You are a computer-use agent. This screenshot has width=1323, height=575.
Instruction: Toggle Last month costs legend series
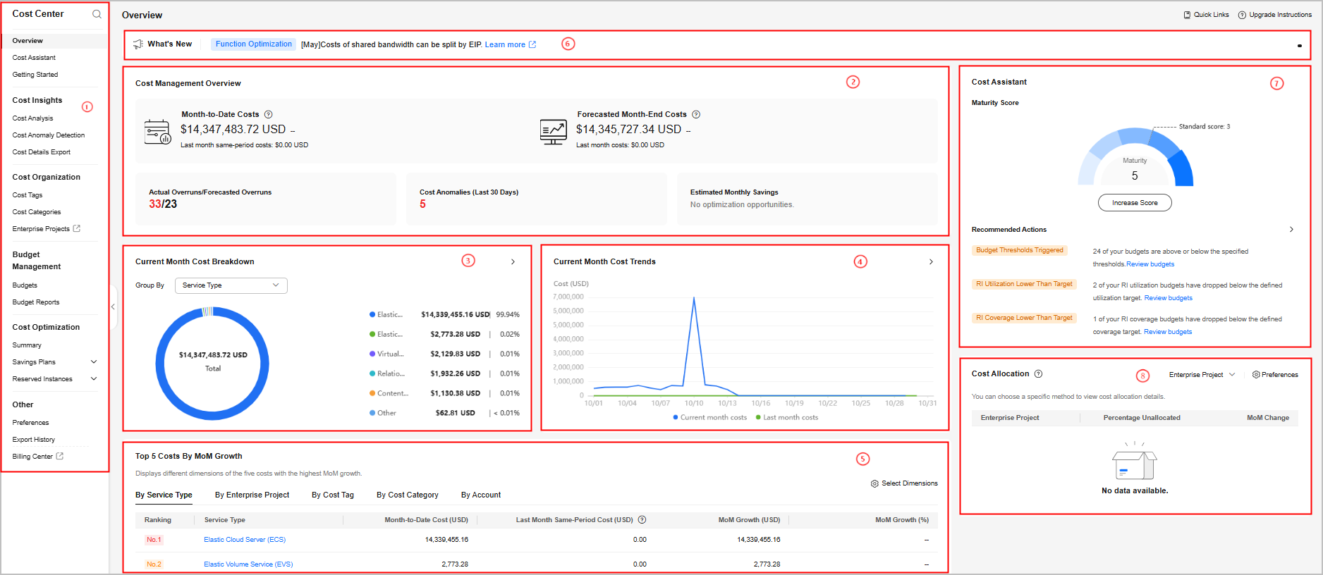(x=786, y=417)
